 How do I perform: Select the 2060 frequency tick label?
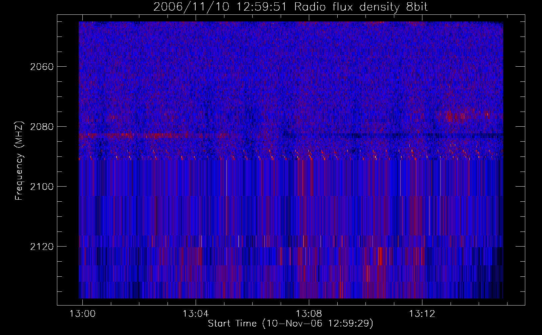coord(42,67)
